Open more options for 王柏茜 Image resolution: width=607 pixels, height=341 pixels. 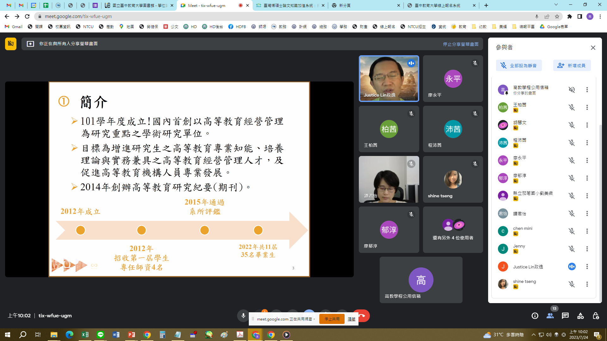click(x=587, y=107)
